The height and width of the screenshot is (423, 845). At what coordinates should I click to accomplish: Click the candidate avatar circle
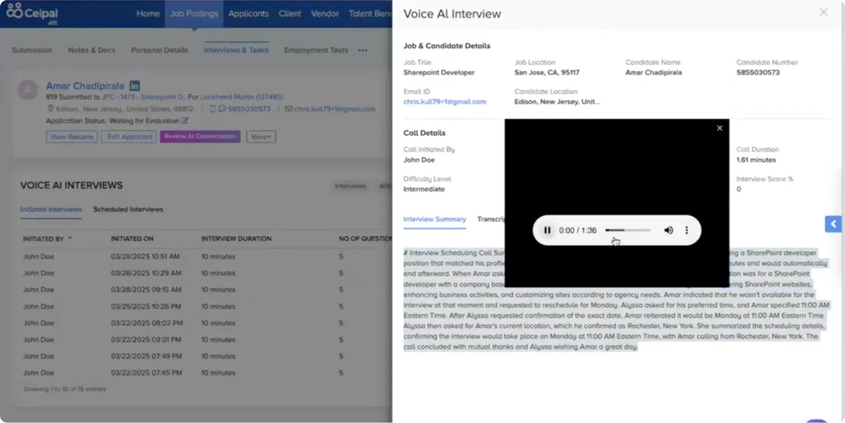pyautogui.click(x=28, y=90)
